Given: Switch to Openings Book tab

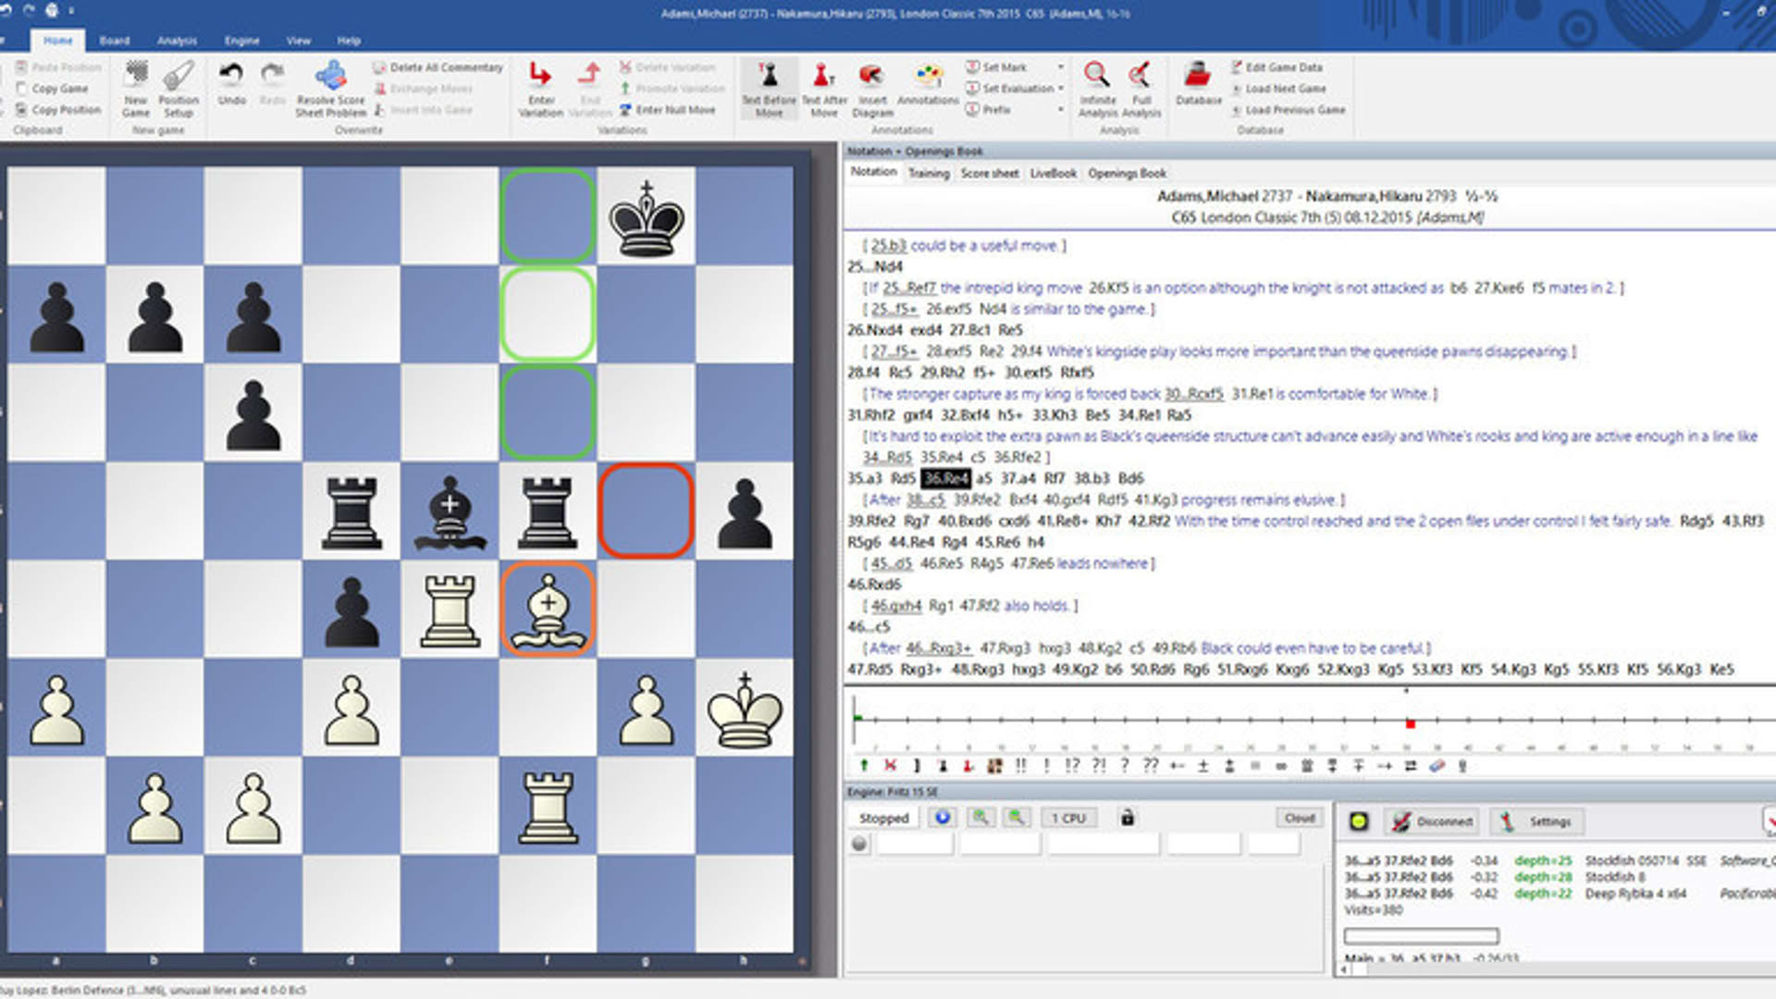Looking at the screenshot, I should pos(1127,173).
